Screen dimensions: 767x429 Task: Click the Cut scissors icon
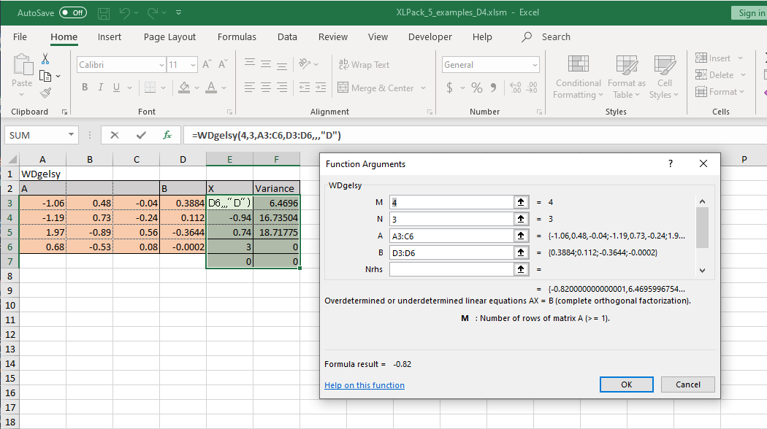point(45,59)
